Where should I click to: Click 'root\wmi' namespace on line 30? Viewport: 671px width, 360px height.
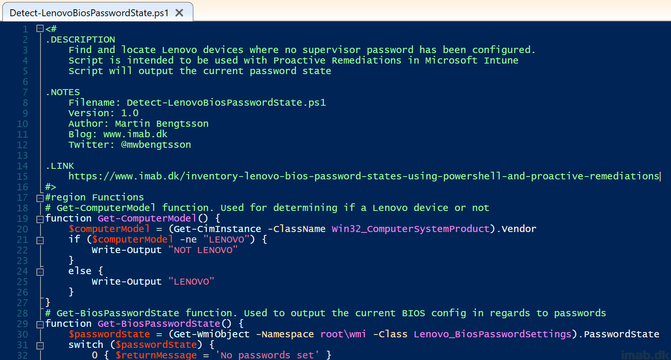tap(343, 334)
